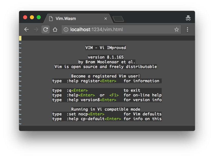
Task: Click the 'VIM - Vi IMproved' title text
Action: (x=106, y=48)
